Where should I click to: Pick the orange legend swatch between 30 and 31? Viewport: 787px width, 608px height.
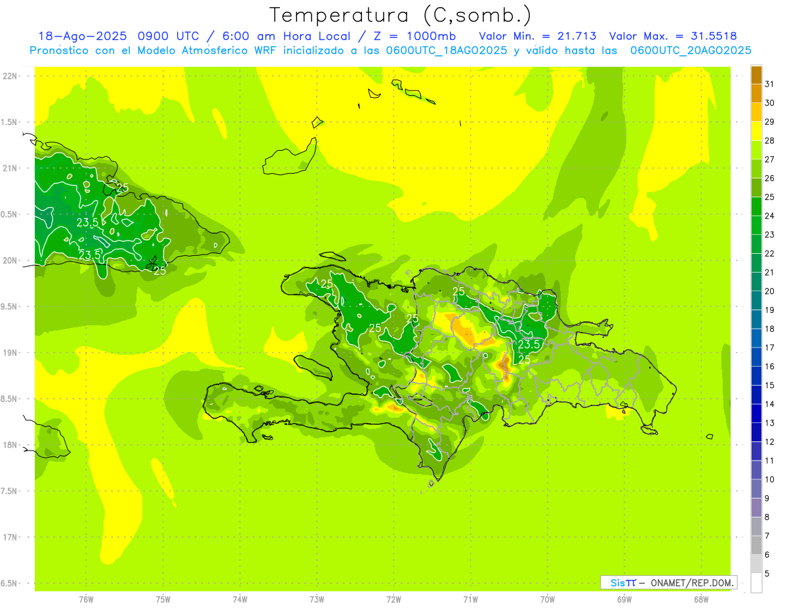pos(756,94)
